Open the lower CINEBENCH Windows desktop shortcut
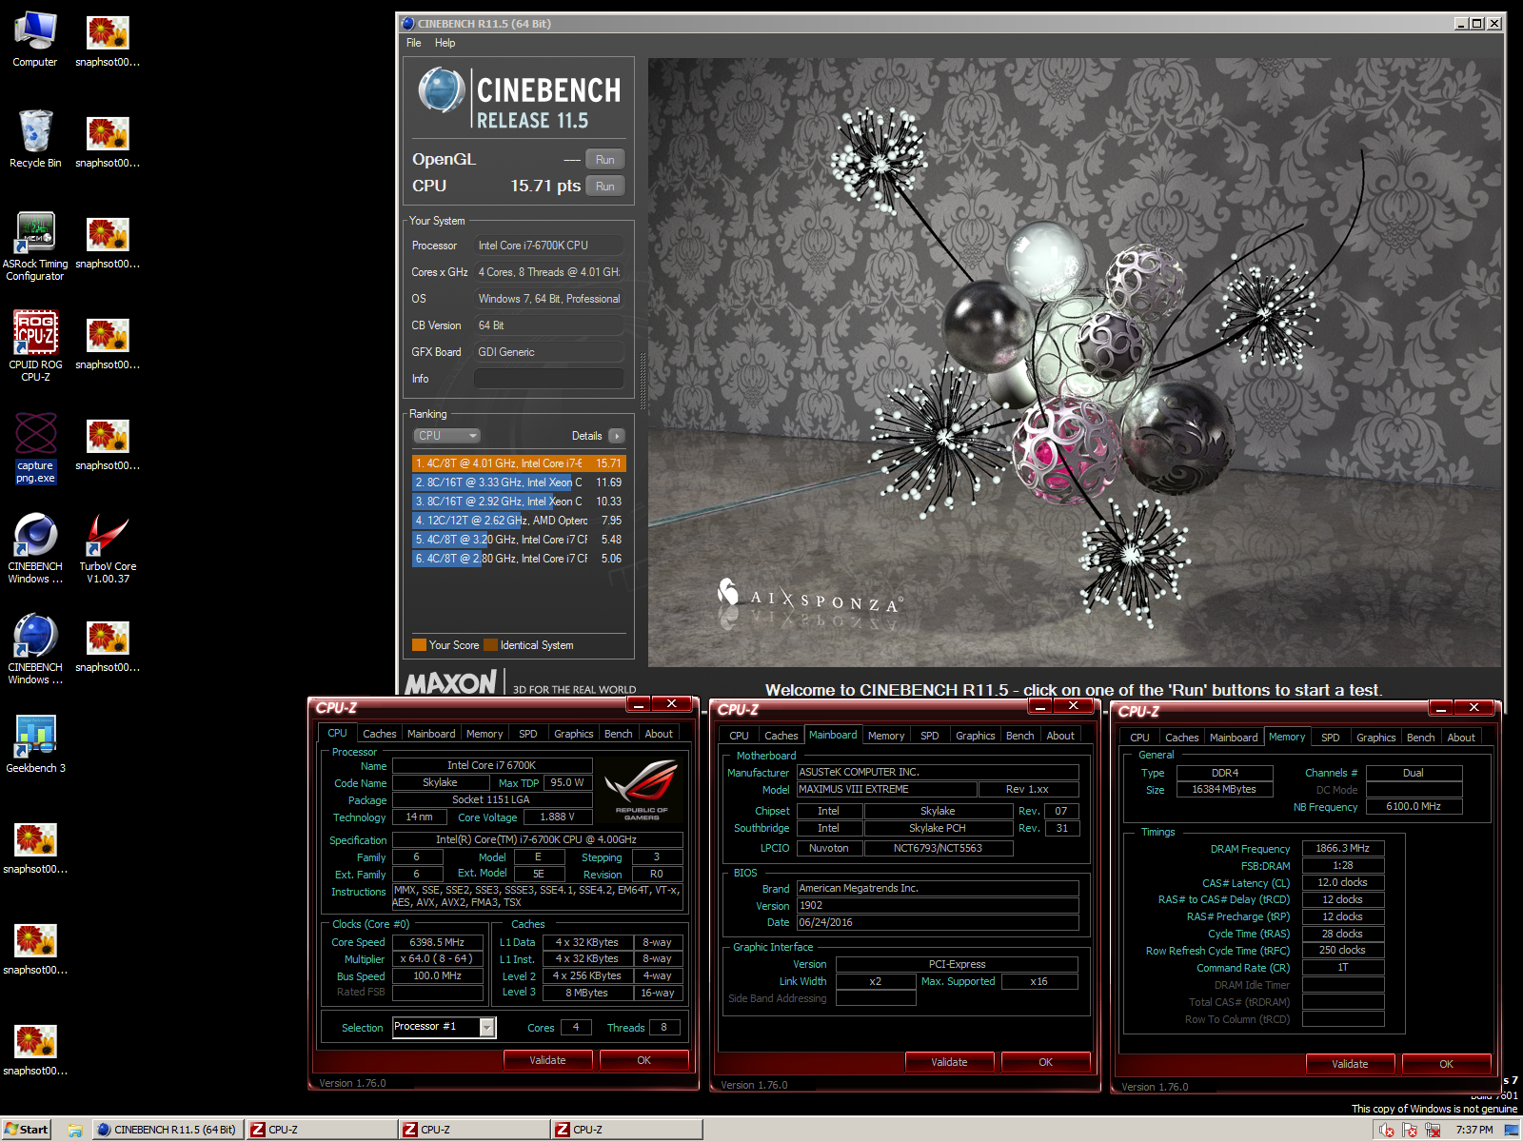Screen dimensions: 1523x1142 click(35, 649)
